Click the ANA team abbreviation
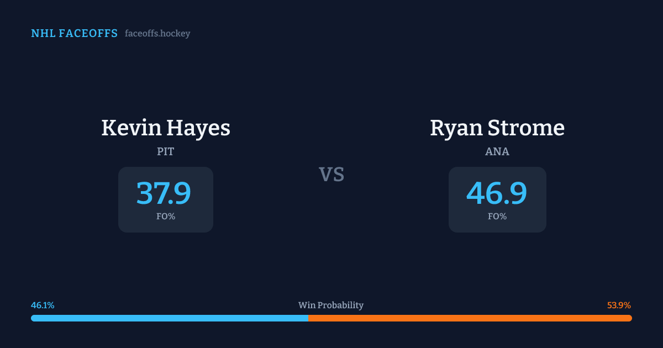Viewport: 663px width, 348px height. coord(497,152)
